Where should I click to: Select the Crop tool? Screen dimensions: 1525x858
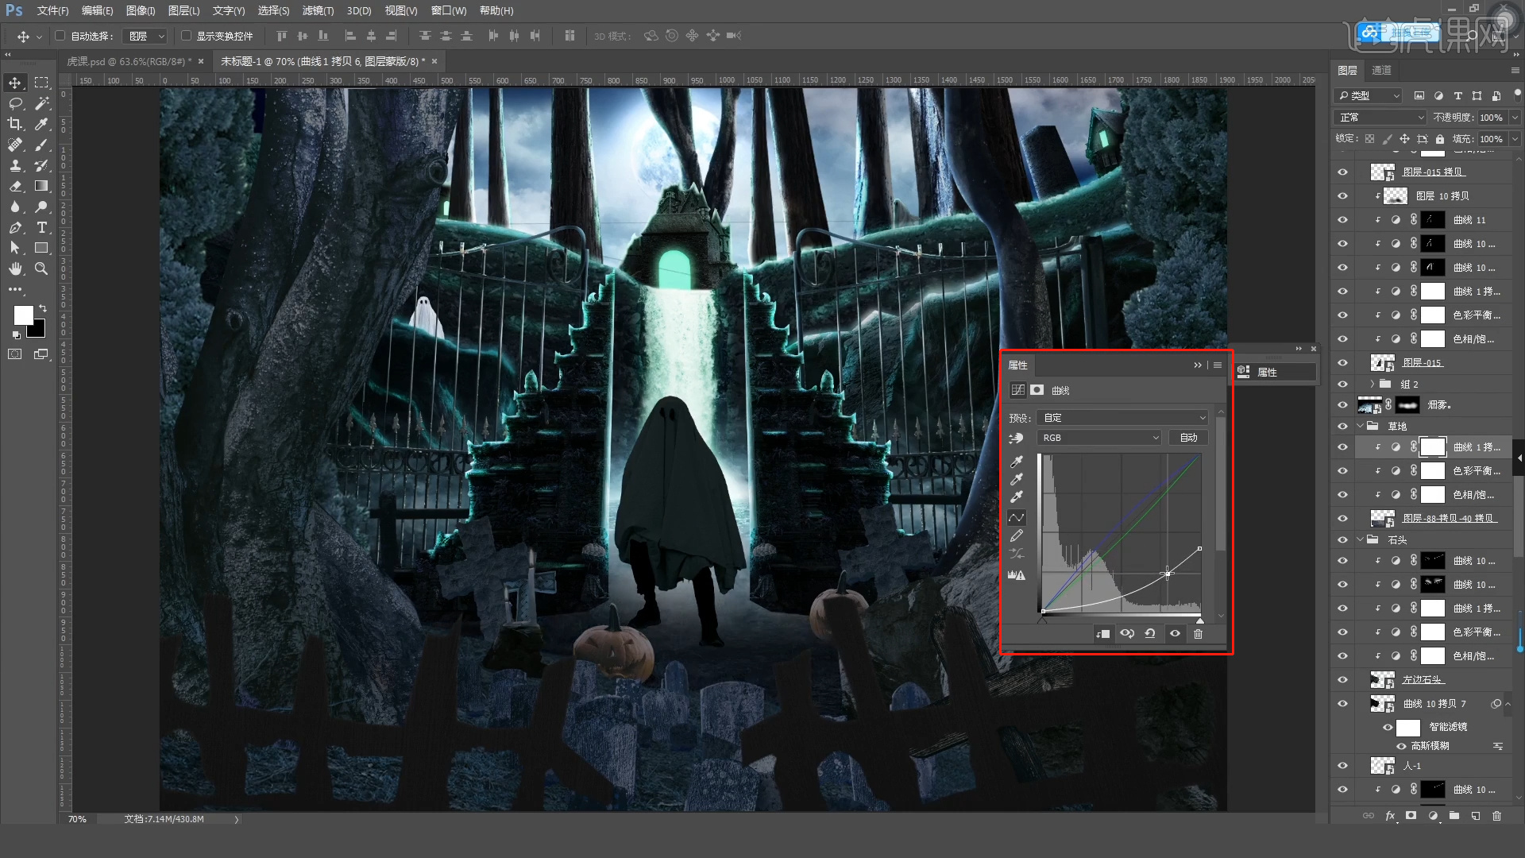[x=15, y=124]
